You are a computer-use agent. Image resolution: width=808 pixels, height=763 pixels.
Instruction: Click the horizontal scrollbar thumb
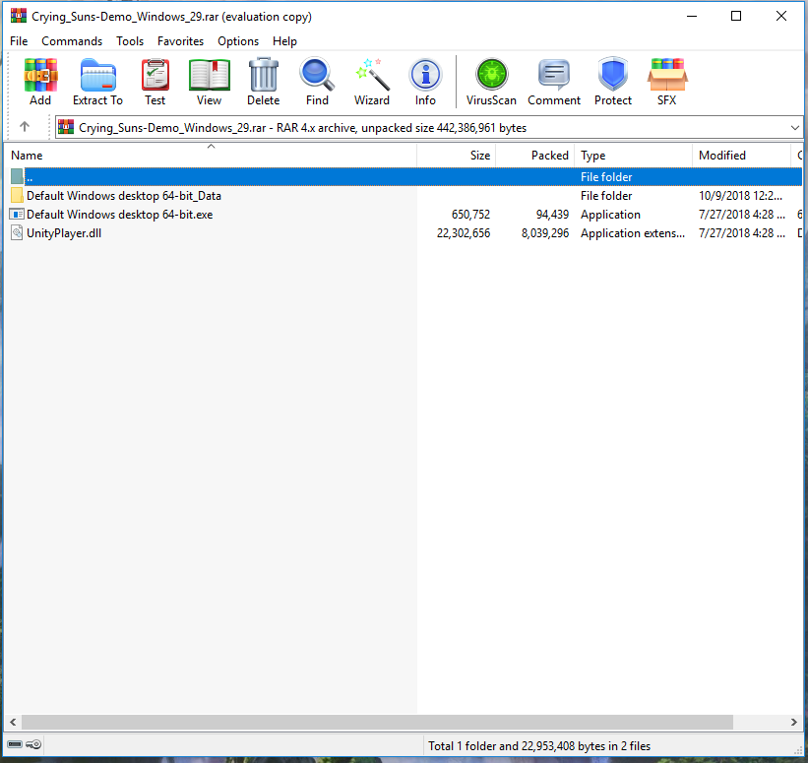click(x=377, y=722)
